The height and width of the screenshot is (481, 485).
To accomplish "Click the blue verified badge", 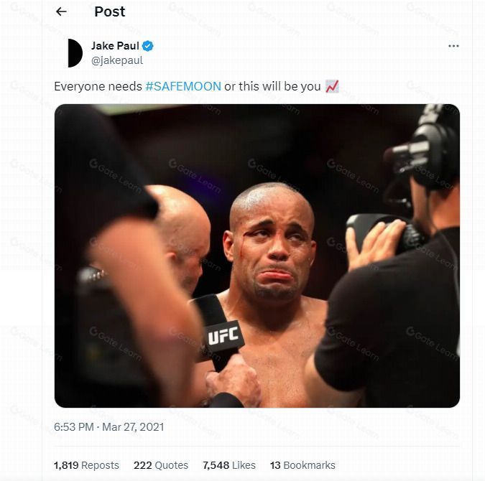I will tap(148, 47).
